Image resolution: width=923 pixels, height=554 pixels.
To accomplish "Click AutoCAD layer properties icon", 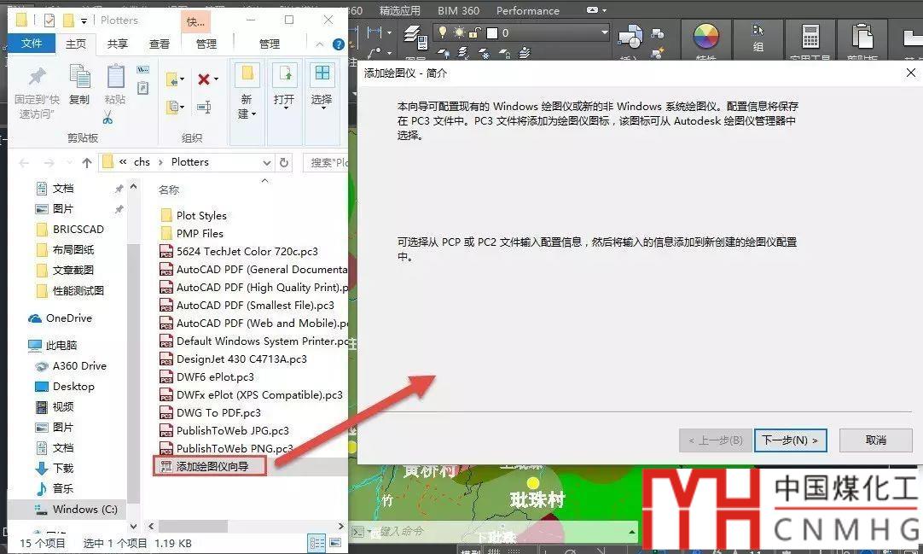I will coord(415,37).
